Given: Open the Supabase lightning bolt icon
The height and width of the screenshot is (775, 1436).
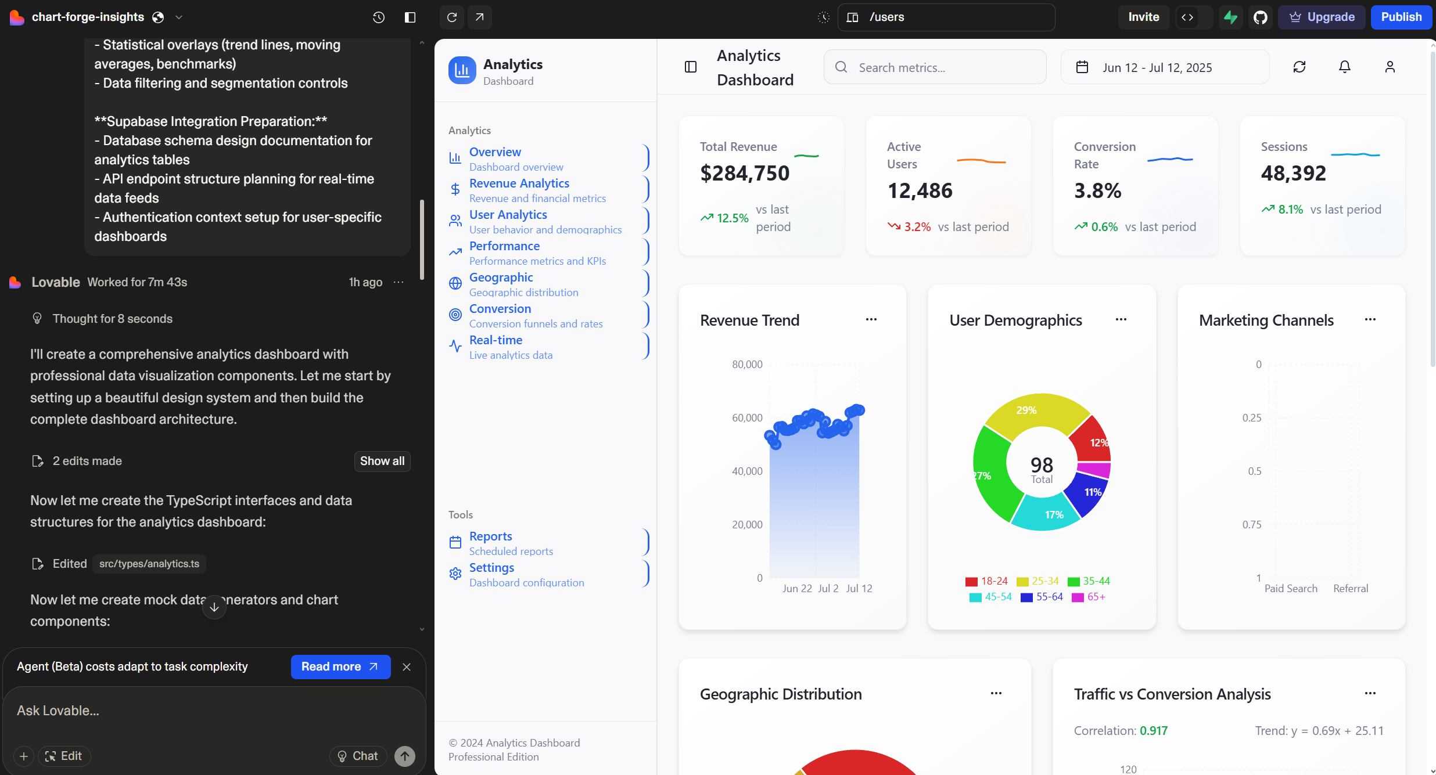Looking at the screenshot, I should [1230, 17].
